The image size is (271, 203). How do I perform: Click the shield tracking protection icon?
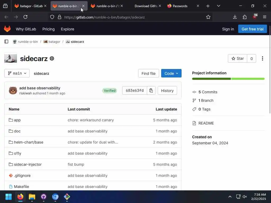point(52,17)
